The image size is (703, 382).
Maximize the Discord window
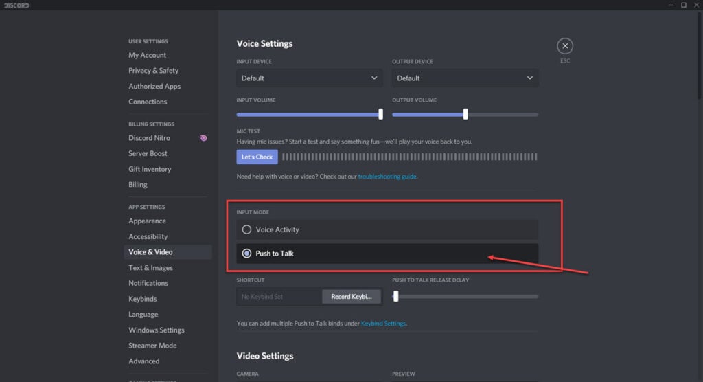(x=684, y=5)
